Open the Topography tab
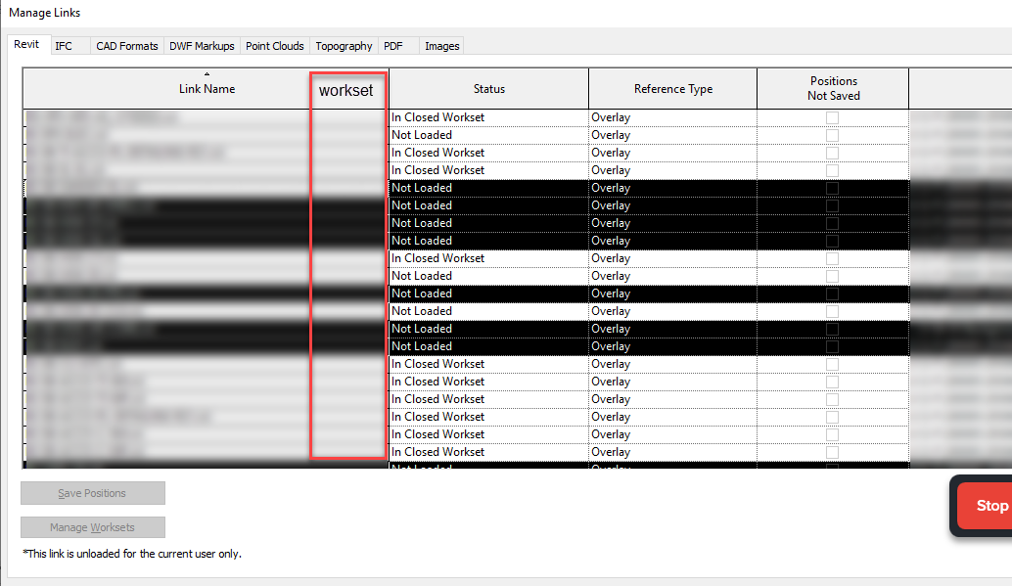1012x586 pixels. click(x=344, y=45)
